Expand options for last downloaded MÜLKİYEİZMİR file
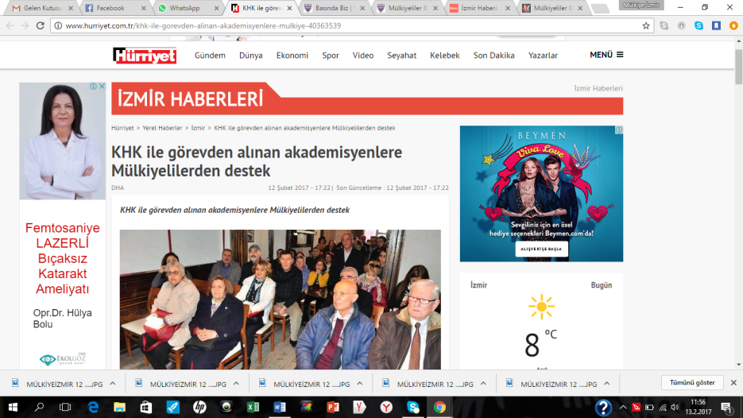 tap(608, 383)
